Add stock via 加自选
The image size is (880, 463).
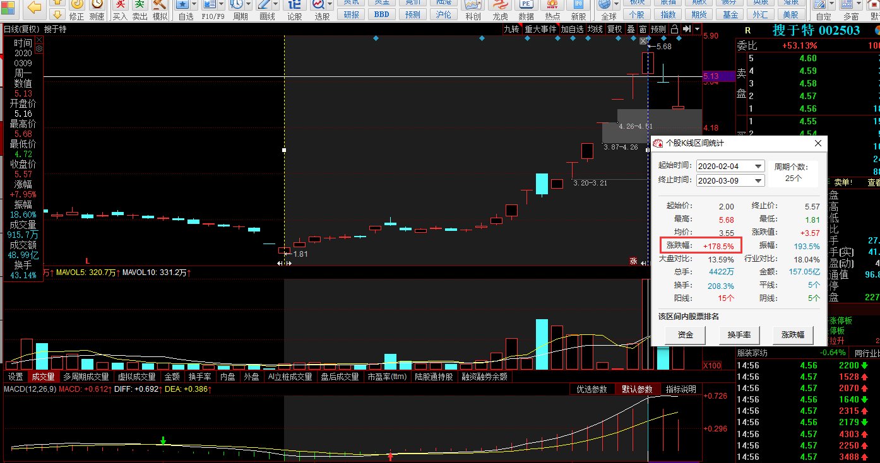click(x=572, y=29)
